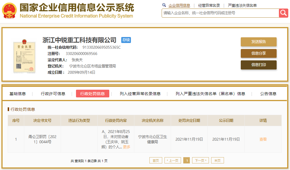Screen dimensions: 290x170
Task: Click the site title 国家企业信用信息公示系统
Action: [x=77, y=7]
